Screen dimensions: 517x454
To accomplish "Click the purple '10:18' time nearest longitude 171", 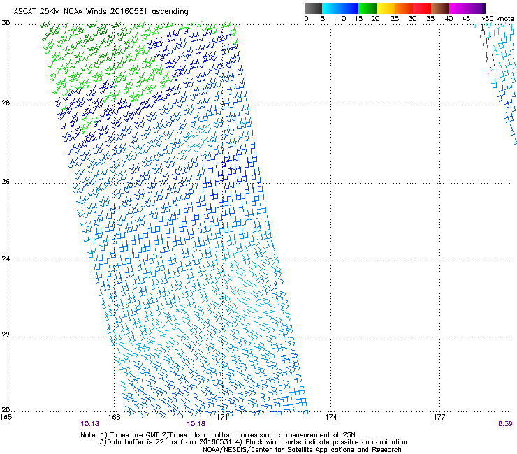I will click(x=196, y=424).
